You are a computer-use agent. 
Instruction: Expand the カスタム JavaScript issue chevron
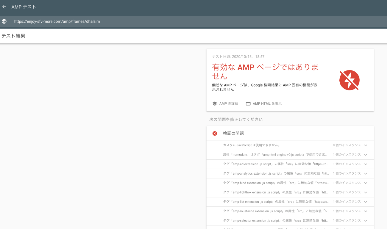(x=366, y=145)
